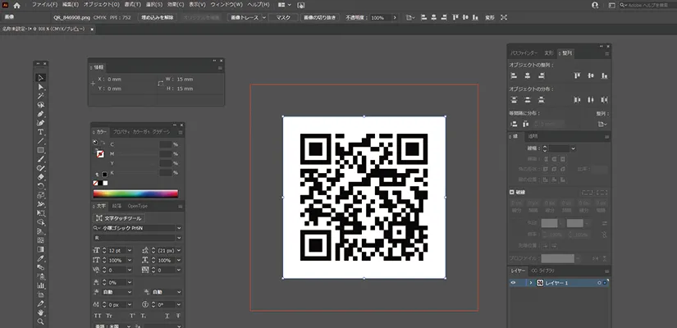Select the Selection tool arrow

click(x=40, y=78)
